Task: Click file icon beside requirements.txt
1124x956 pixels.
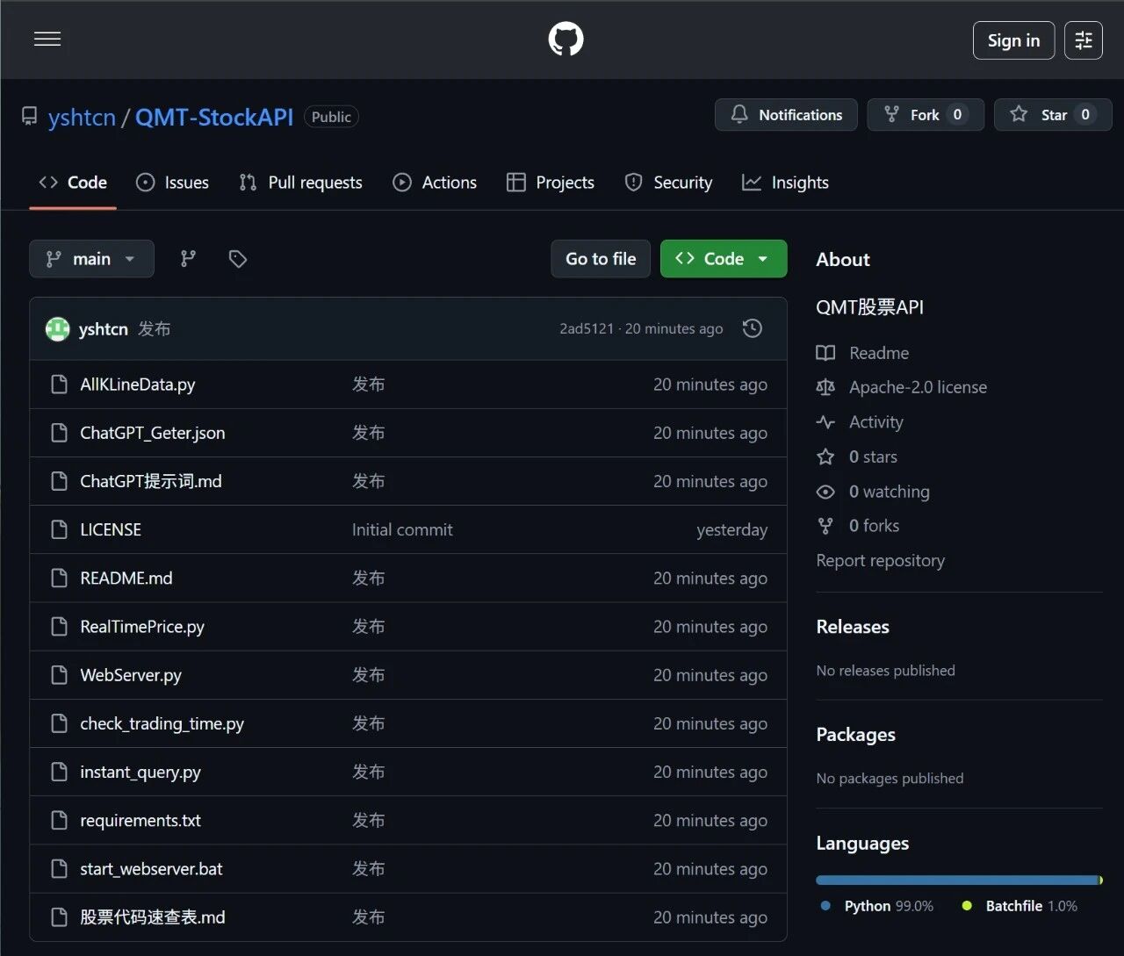Action: [59, 821]
